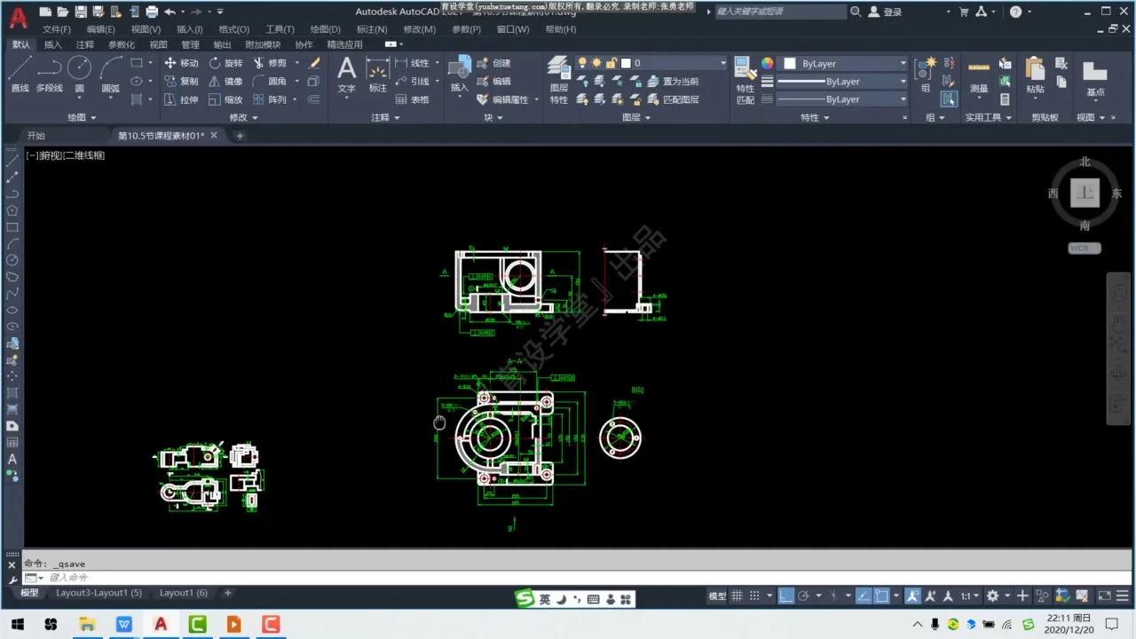
Task: Toggle ortho mode in status bar
Action: coord(786,596)
